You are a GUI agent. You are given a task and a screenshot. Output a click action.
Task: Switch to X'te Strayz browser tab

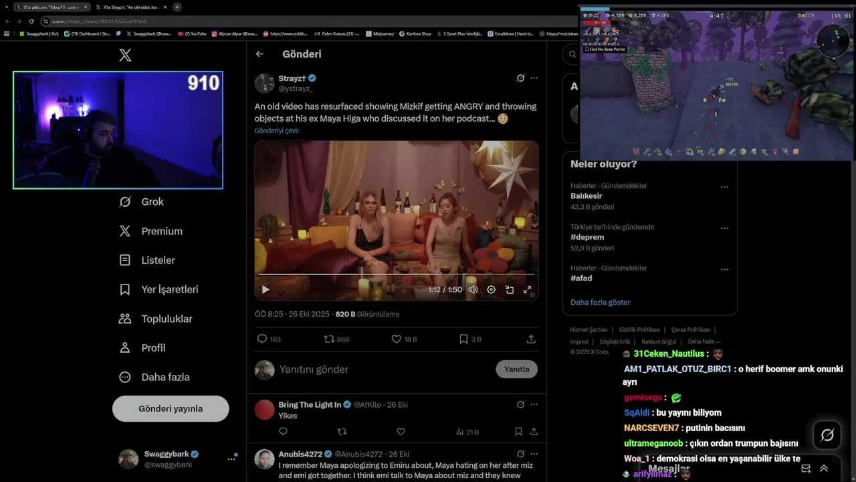130,7
